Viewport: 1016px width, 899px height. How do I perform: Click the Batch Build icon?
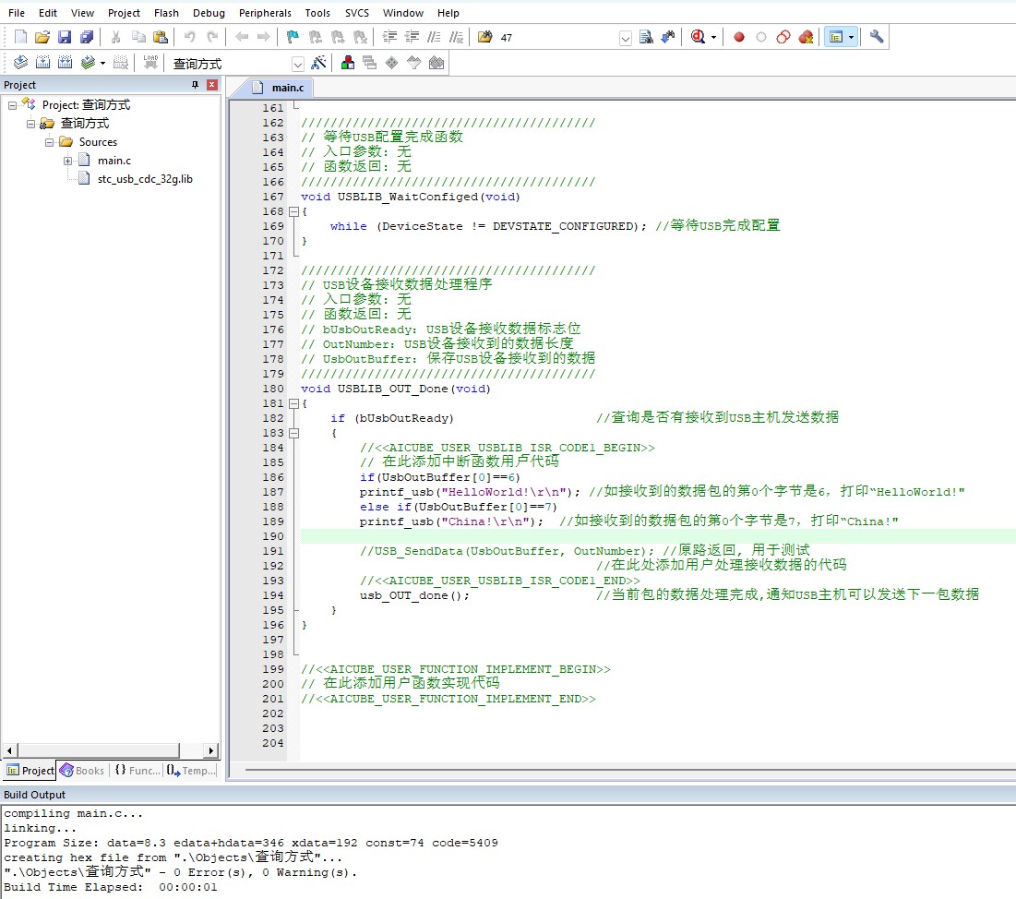(88, 62)
